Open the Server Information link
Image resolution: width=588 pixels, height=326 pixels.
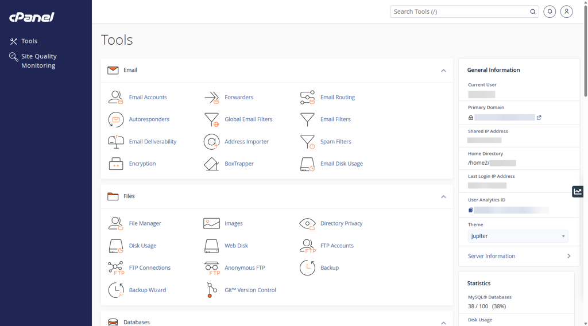point(492,256)
